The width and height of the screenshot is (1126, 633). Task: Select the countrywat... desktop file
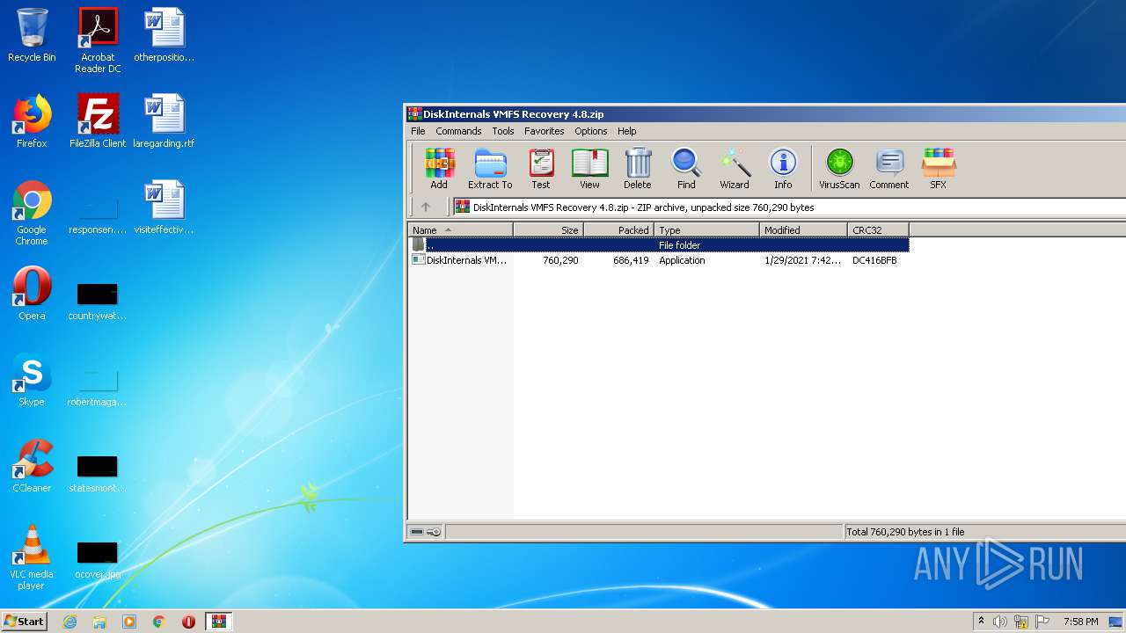tap(98, 302)
